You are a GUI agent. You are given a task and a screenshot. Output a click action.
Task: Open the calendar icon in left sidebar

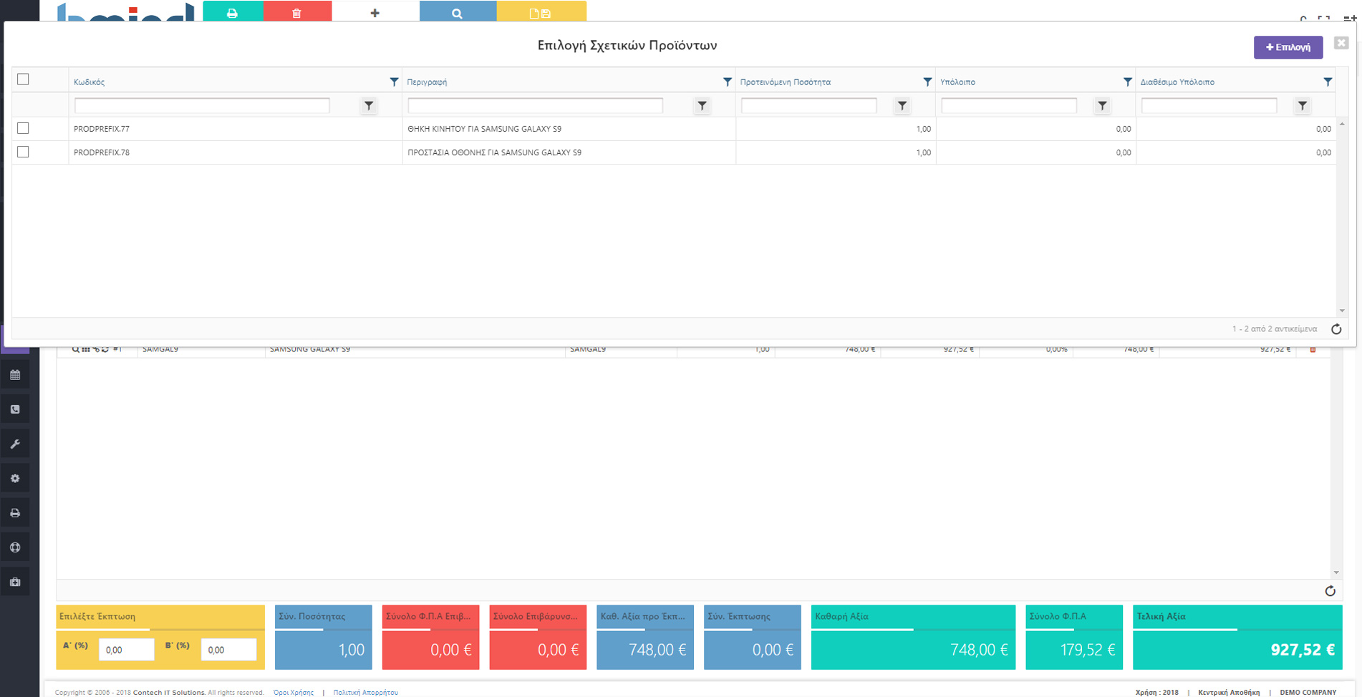point(15,375)
